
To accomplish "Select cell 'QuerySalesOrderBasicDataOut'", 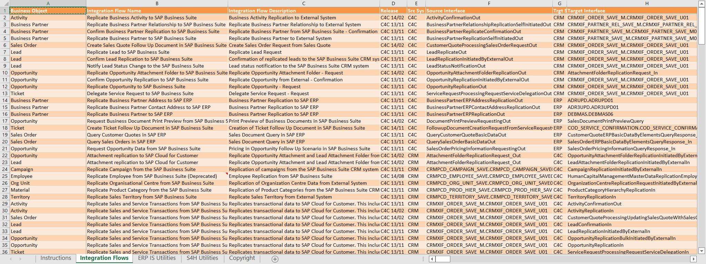I will (489, 142).
